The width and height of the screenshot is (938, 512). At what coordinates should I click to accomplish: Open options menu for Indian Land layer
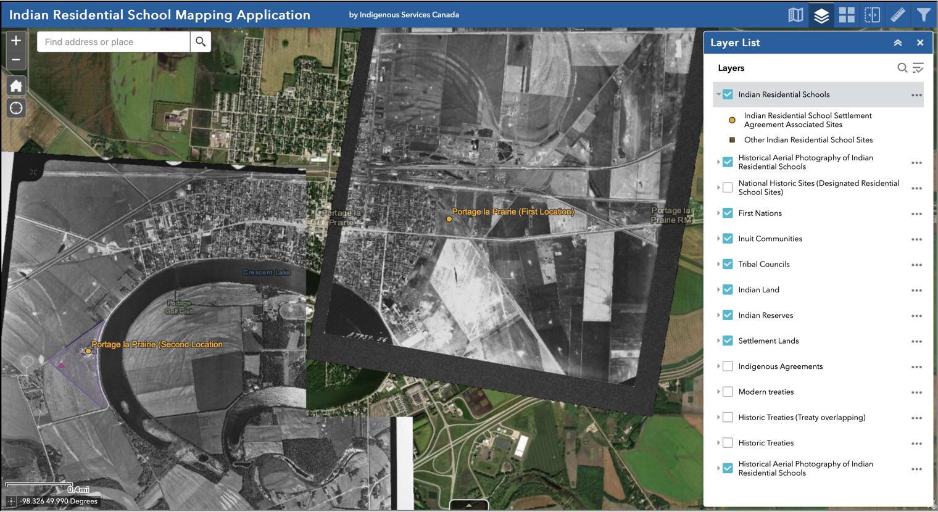click(916, 291)
